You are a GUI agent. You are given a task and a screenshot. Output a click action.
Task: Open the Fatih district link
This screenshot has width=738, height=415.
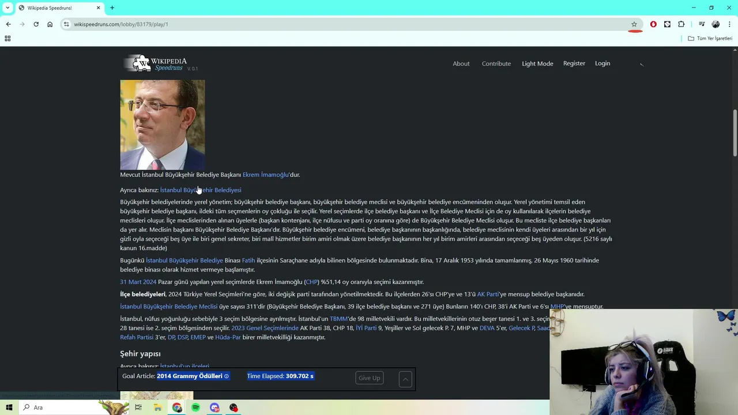[x=248, y=261]
